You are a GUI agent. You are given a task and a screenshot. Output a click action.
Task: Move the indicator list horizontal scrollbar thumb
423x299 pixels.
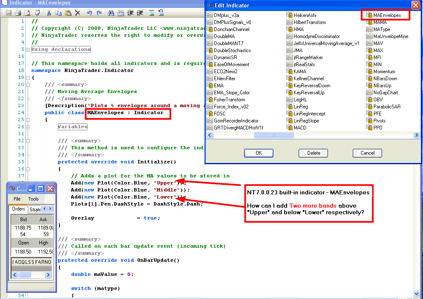pyautogui.click(x=273, y=135)
